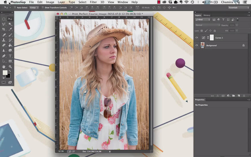Enable Show Transform Controls checkbox
Viewport: 251px width, 157px height.
coord(42,7)
